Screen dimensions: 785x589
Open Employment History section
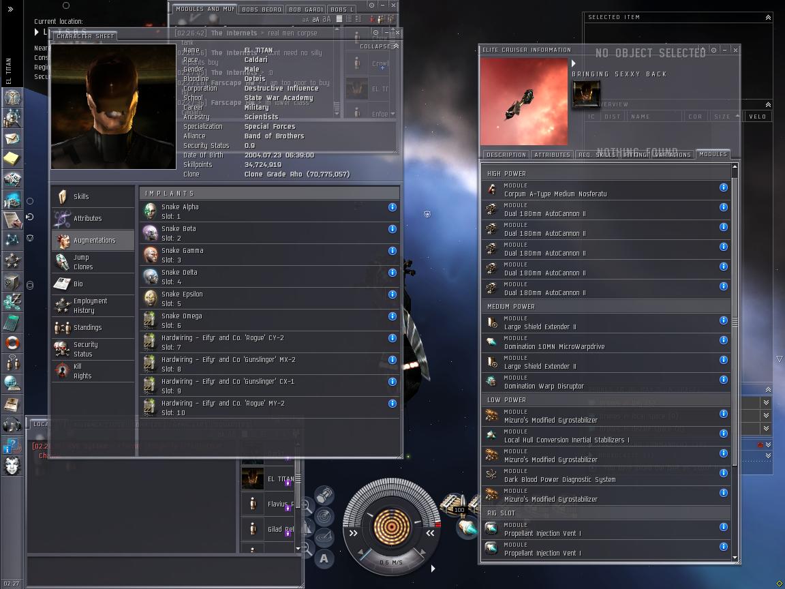(93, 305)
